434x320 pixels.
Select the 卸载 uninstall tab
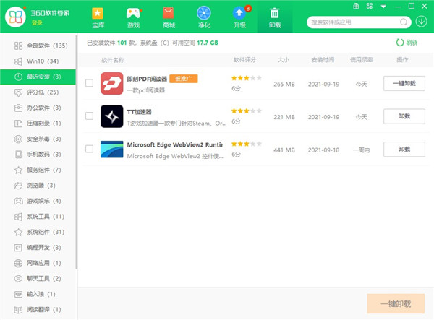[275, 17]
